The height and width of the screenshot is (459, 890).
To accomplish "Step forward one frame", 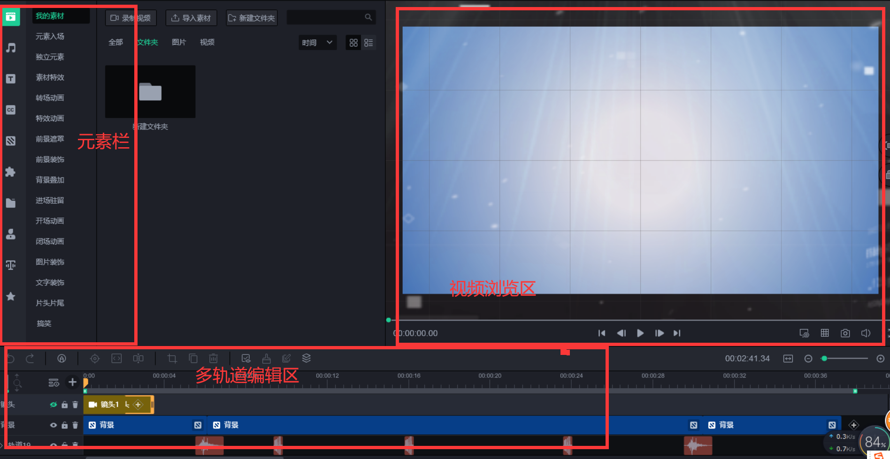I will (659, 333).
